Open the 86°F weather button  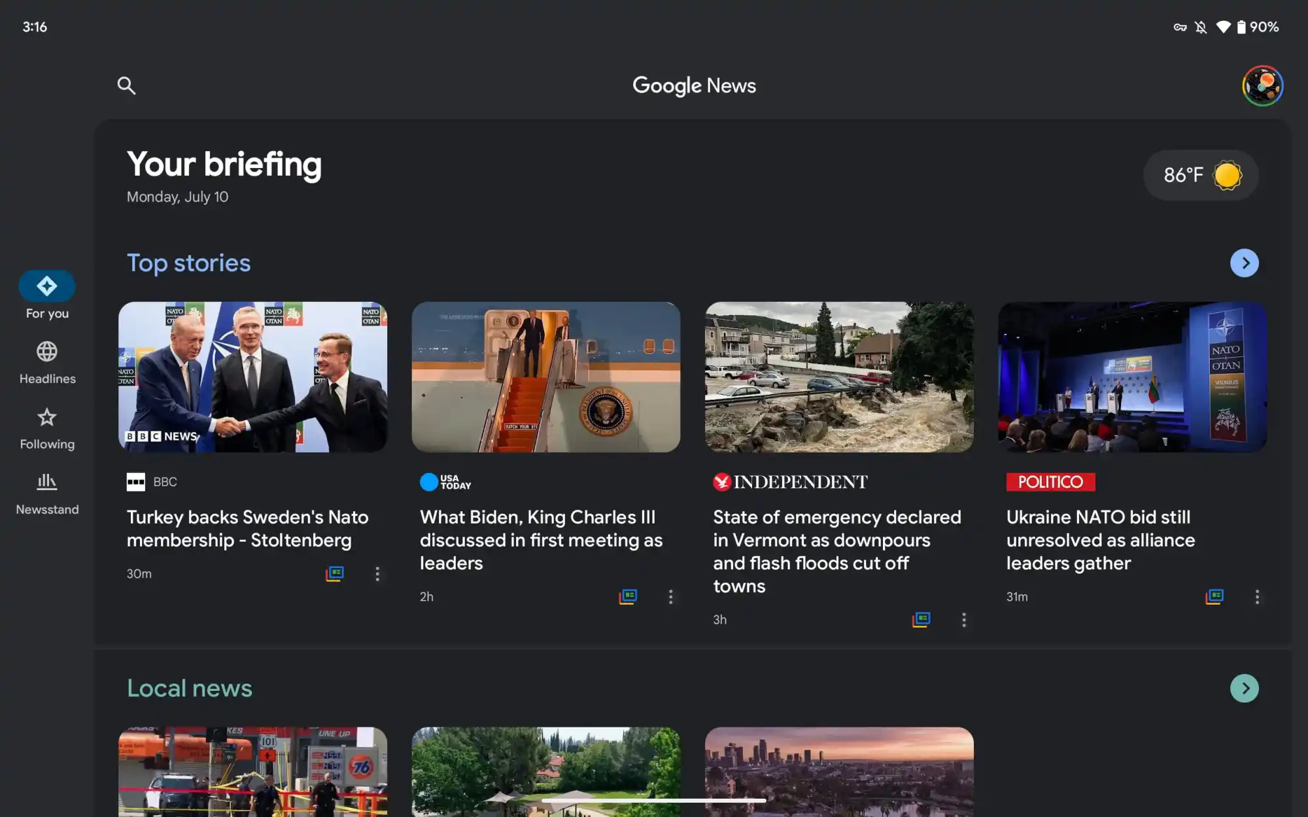click(1201, 175)
